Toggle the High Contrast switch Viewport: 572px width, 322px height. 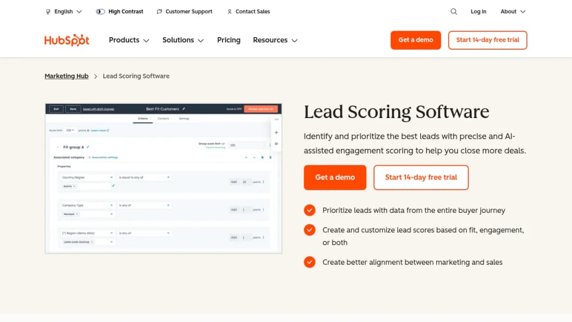(100, 12)
